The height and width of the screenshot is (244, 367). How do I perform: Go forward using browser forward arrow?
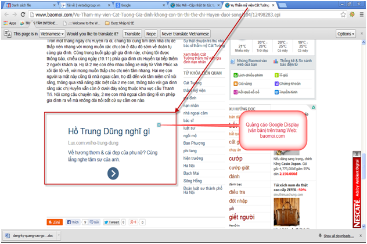15,15
